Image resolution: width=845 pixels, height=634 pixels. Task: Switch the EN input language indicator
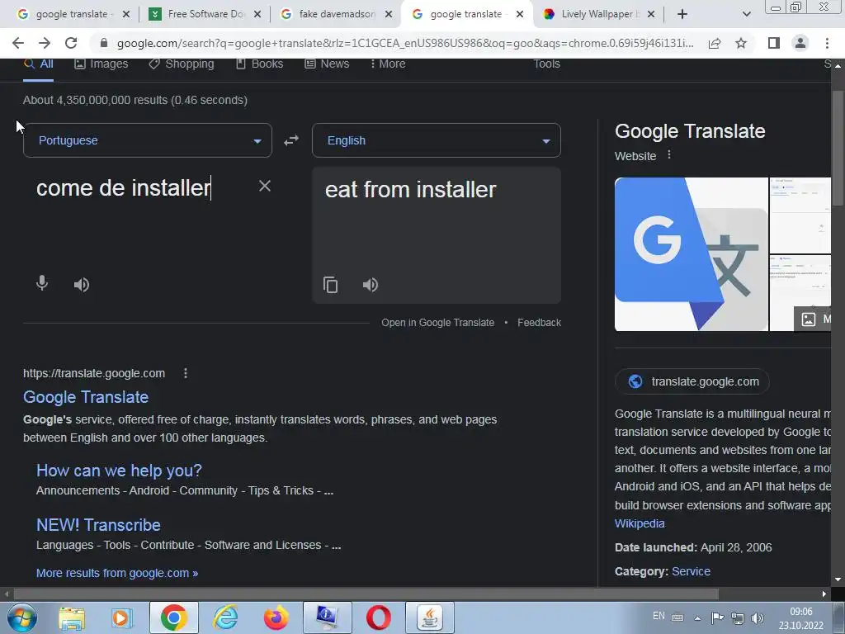click(659, 616)
